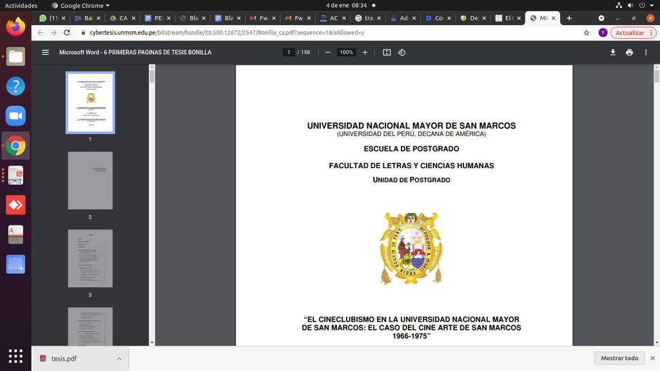Screen dimensions: 660x371
Task: Open Help from the dock
Action: [x=15, y=86]
